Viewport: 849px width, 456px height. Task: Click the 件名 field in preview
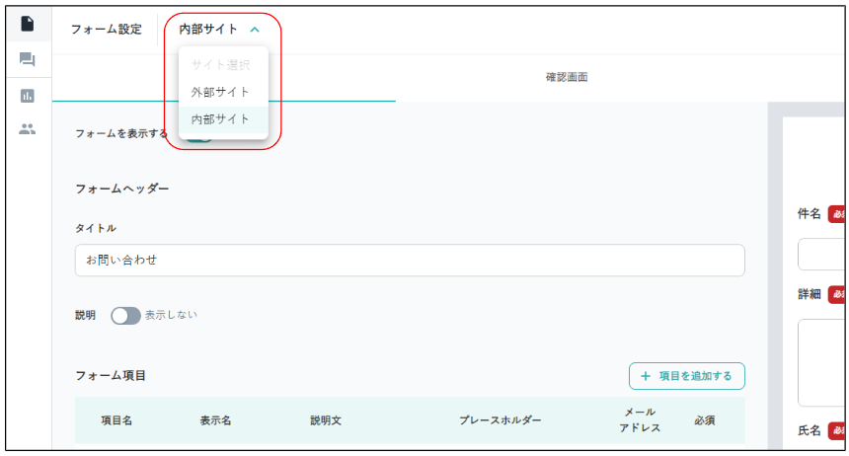point(822,254)
